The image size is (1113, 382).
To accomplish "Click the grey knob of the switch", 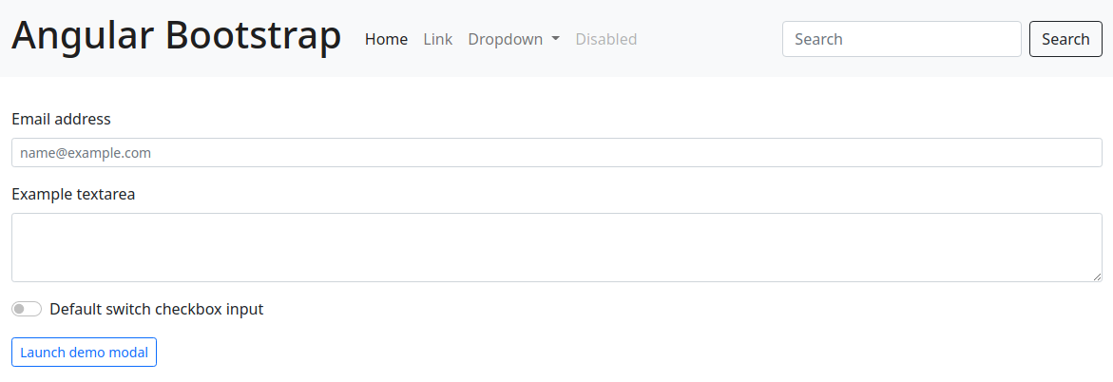I will tap(19, 309).
